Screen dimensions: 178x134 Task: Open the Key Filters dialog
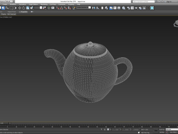pyautogui.click(x=174, y=133)
